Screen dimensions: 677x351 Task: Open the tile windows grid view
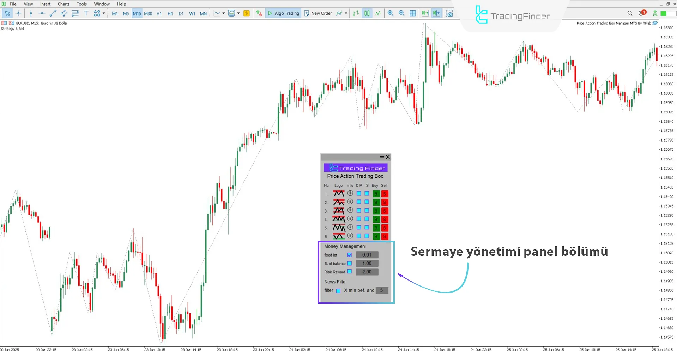413,13
